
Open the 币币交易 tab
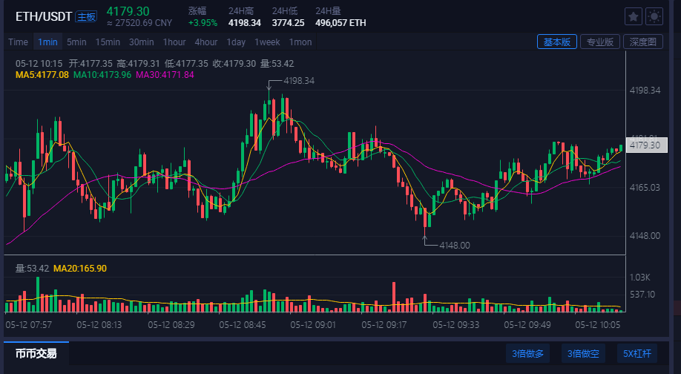coord(36,353)
